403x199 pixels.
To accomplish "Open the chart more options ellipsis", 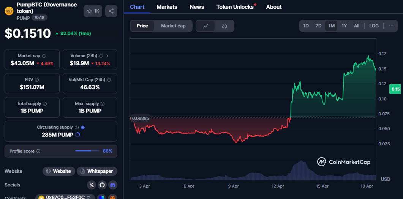I will click(x=391, y=26).
